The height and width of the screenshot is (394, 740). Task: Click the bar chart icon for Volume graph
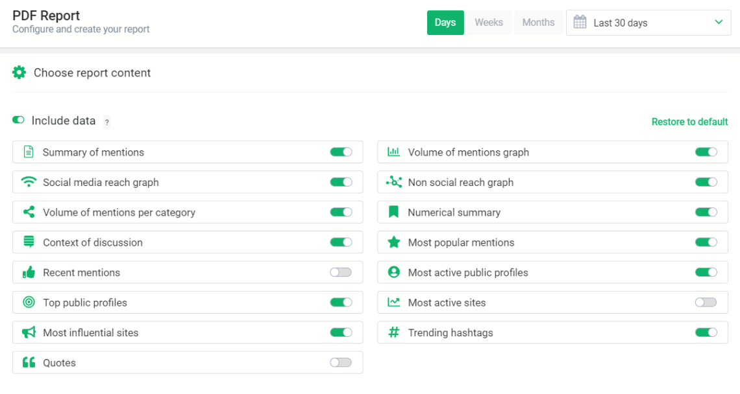point(393,152)
